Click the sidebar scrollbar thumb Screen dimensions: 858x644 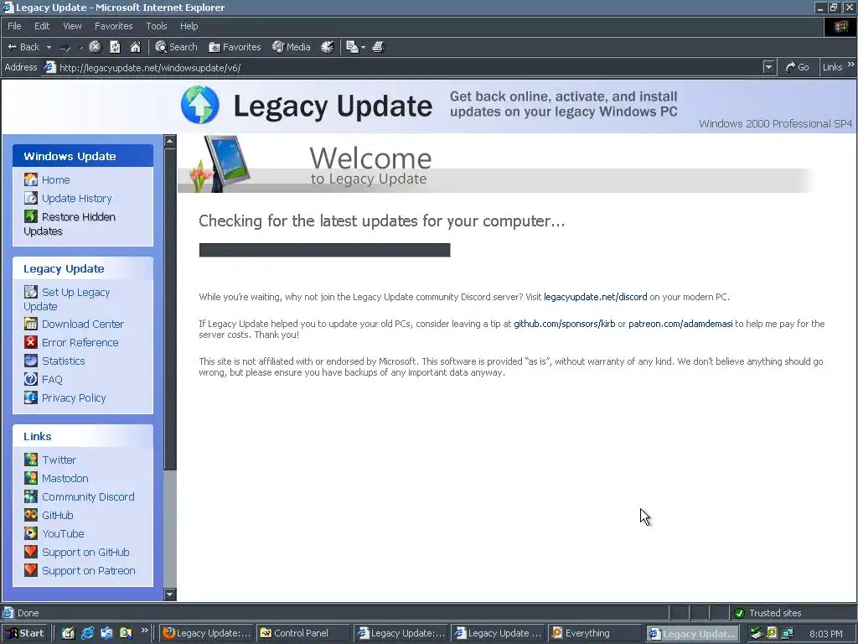[x=170, y=309]
